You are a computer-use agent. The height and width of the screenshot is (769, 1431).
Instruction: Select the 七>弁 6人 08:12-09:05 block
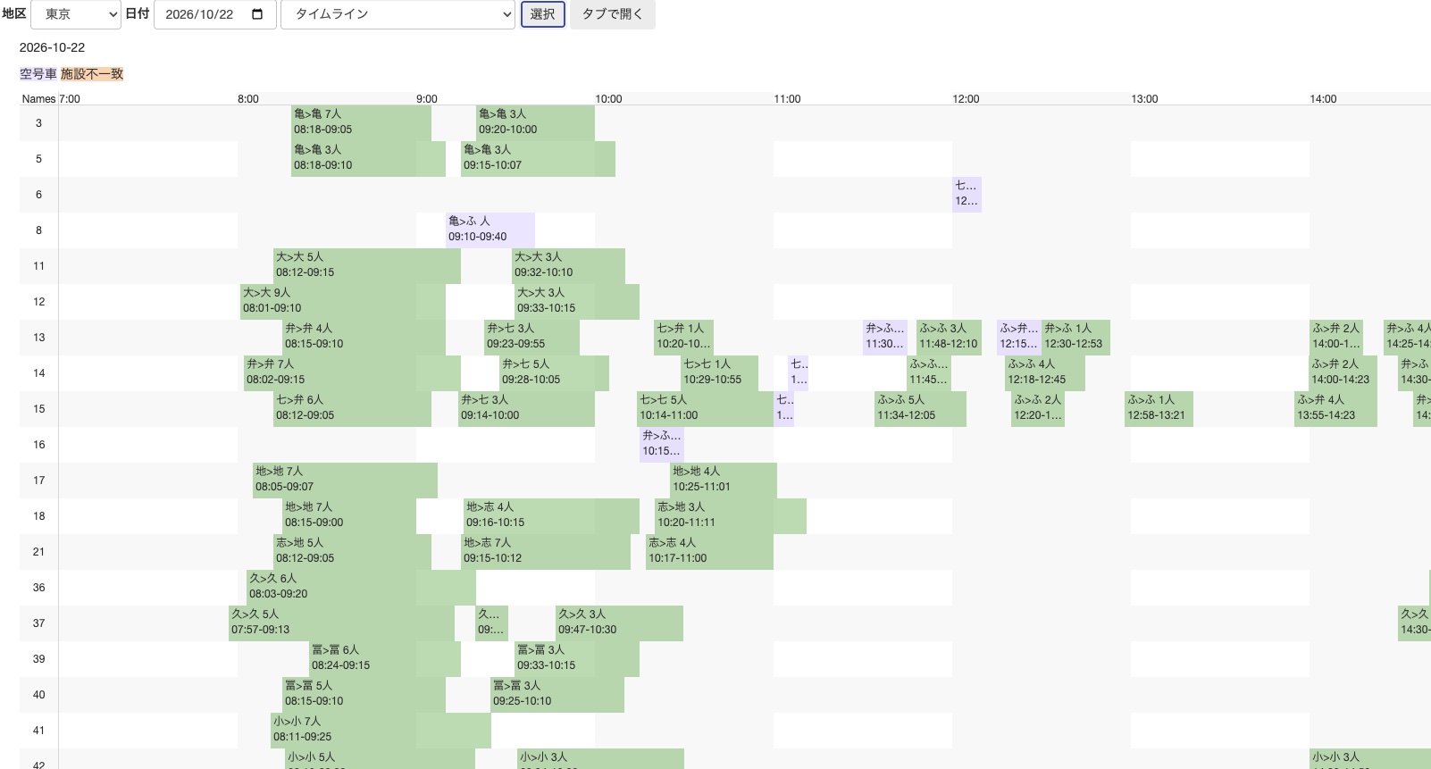352,408
